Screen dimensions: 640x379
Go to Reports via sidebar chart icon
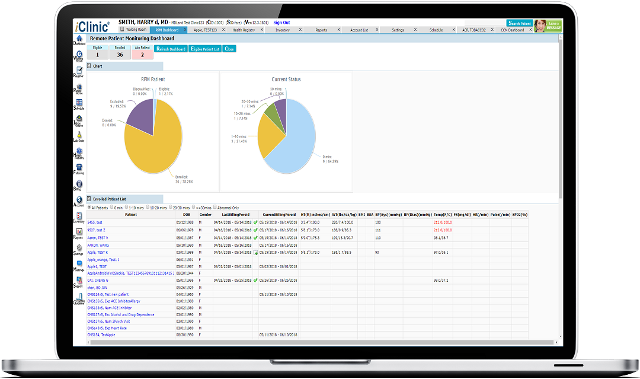[x=79, y=233]
